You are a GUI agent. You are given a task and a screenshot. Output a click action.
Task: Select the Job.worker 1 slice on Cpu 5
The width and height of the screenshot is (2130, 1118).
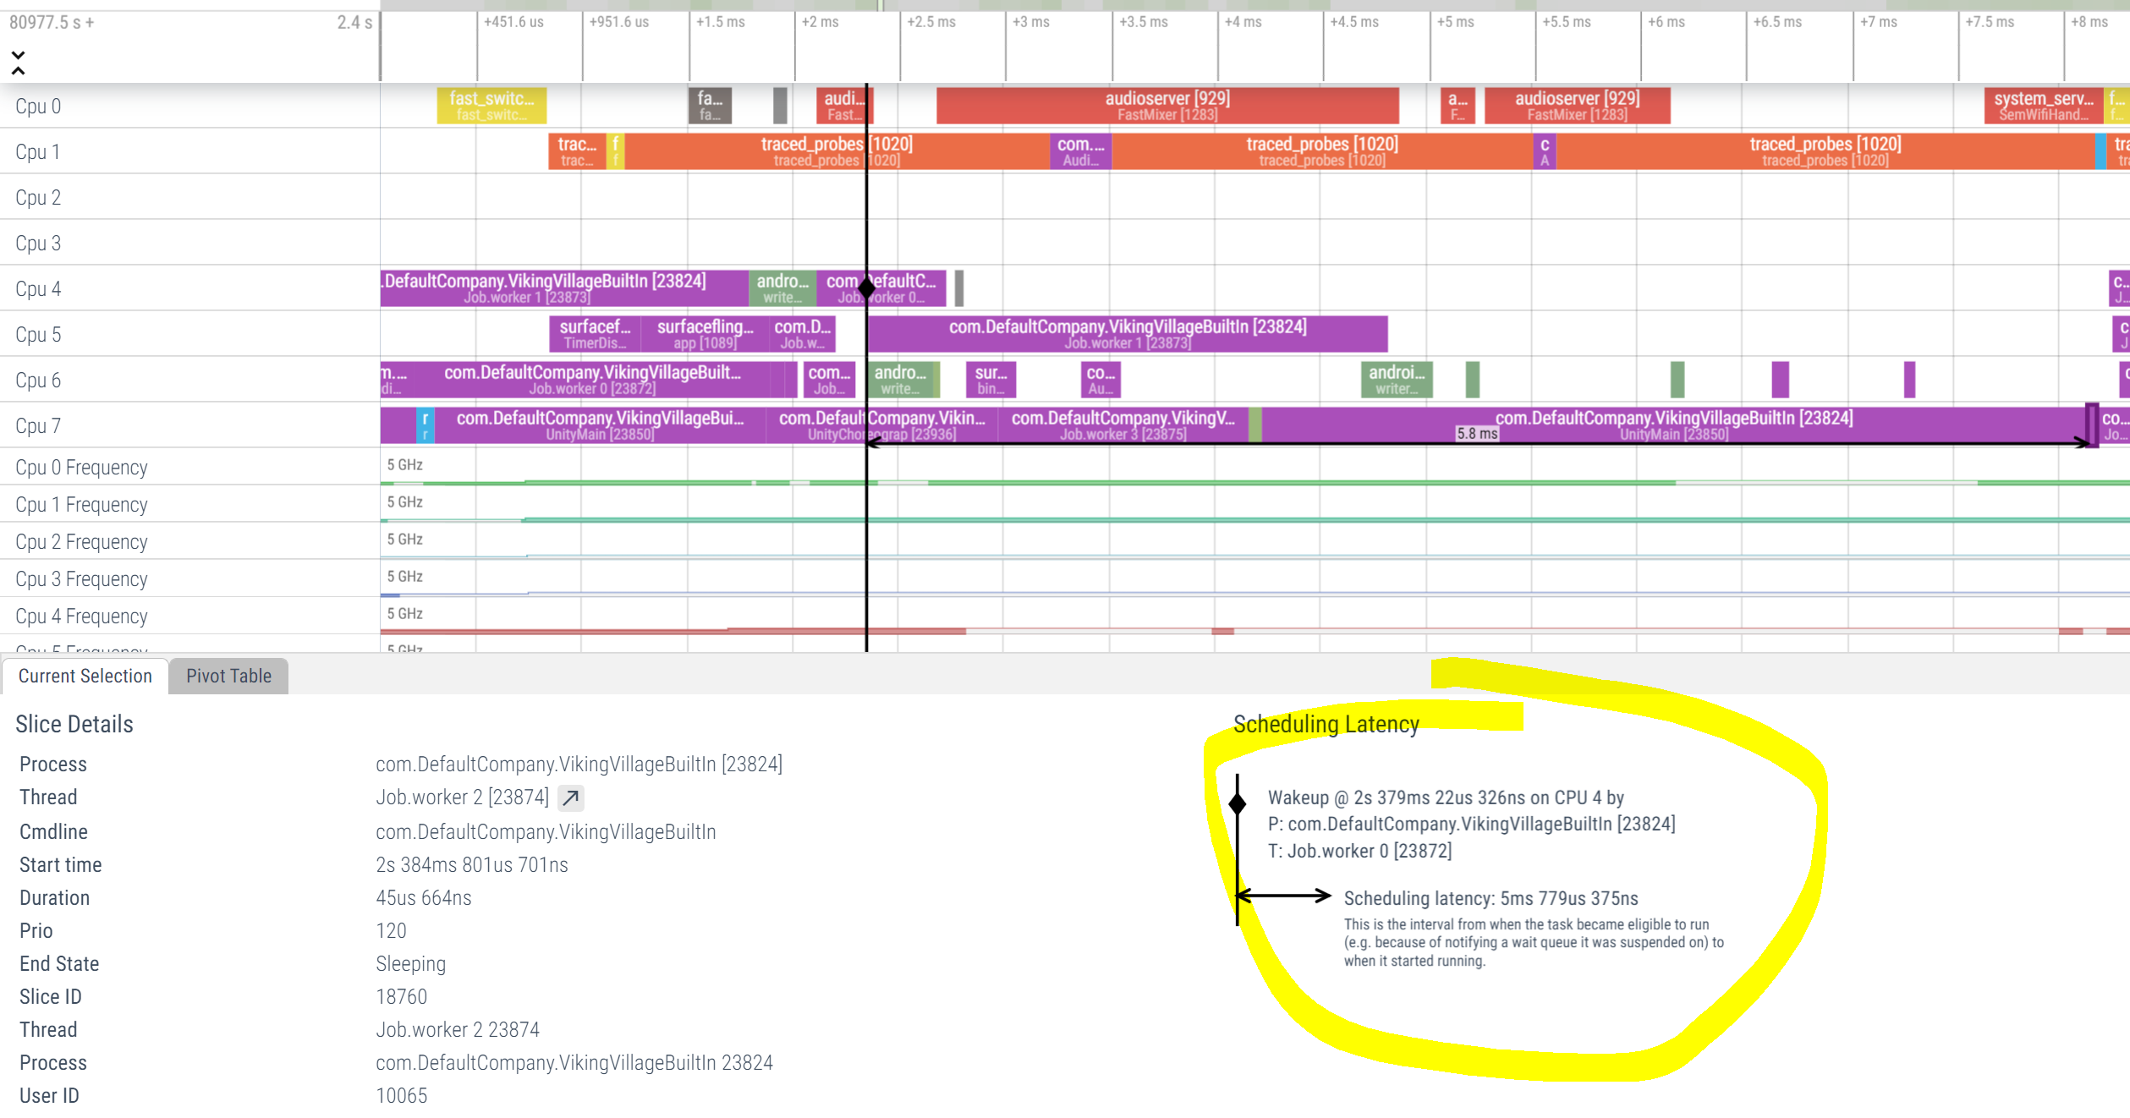click(1127, 334)
